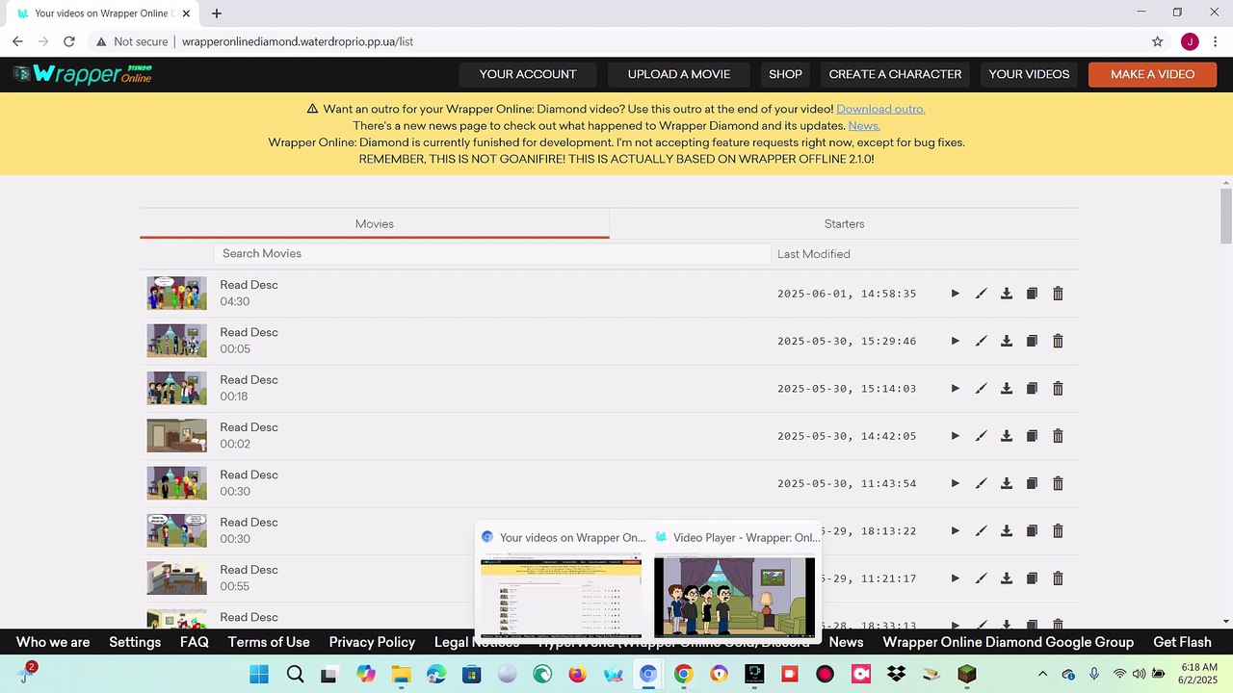
Task: Delete the movie with time 18:13:22
Action: click(x=1058, y=530)
